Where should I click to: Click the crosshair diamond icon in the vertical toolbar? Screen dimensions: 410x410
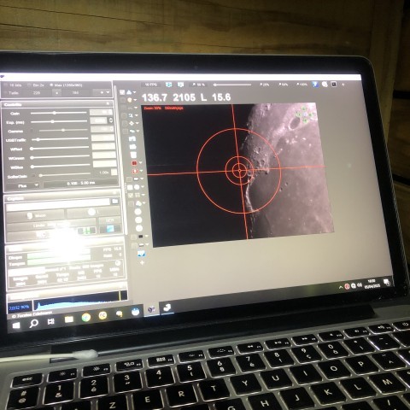click(x=132, y=123)
